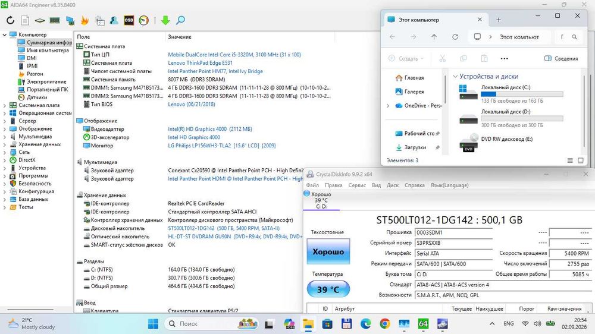Image resolution: width=595 pixels, height=334 pixels.
Task: Add a new Explorer tab with plus
Action: [x=499, y=20]
